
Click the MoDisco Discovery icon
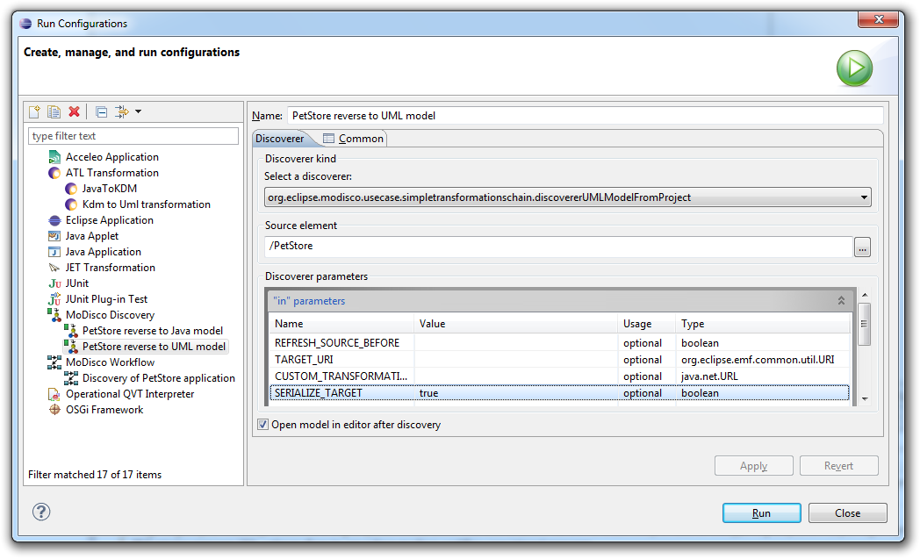54,315
